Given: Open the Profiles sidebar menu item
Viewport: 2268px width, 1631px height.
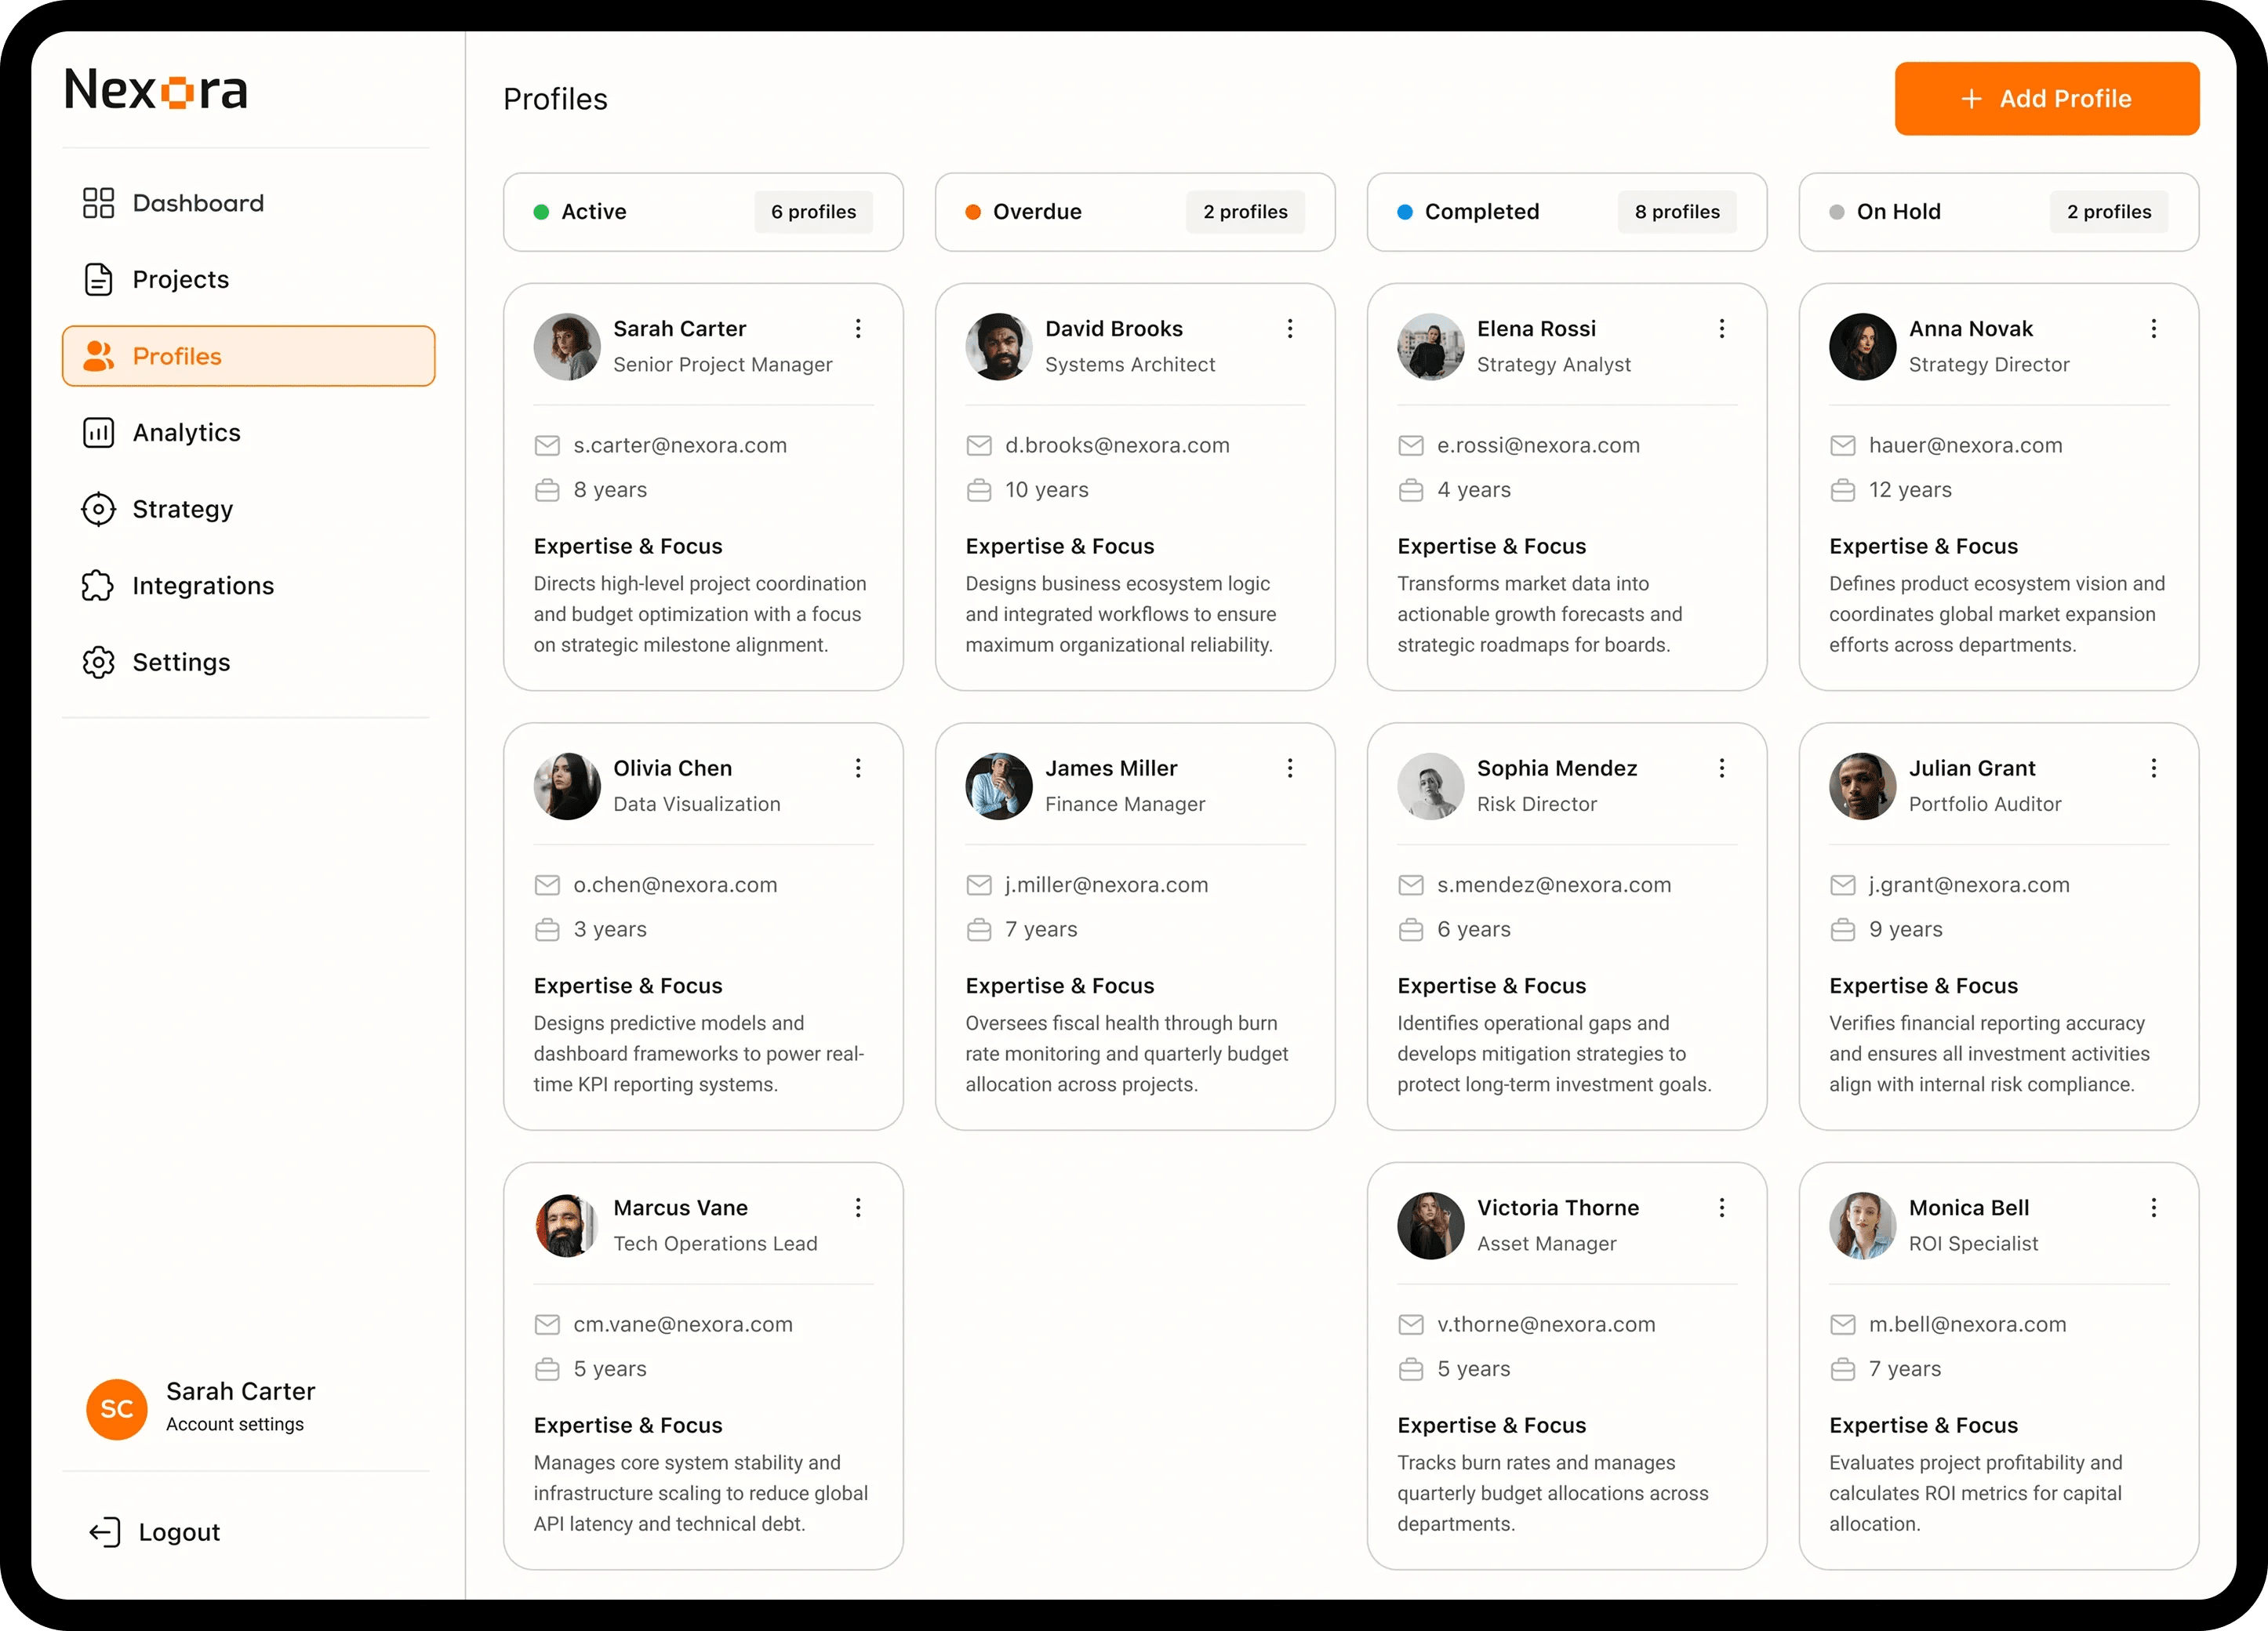Looking at the screenshot, I should (x=248, y=356).
